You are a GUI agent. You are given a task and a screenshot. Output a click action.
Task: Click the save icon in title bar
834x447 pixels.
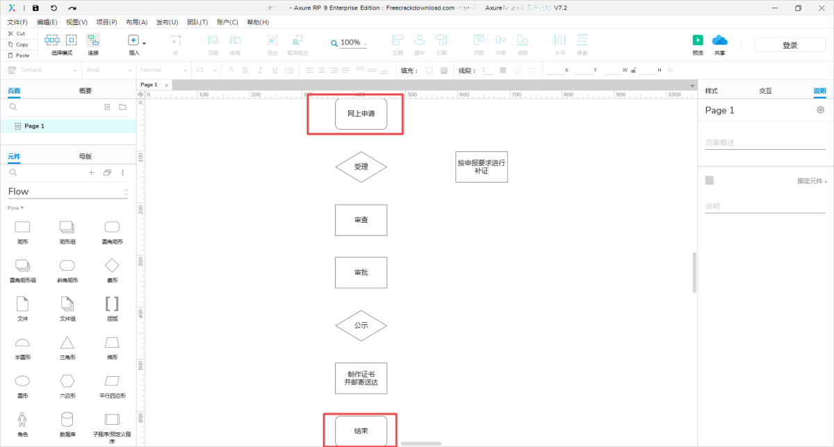[35, 8]
